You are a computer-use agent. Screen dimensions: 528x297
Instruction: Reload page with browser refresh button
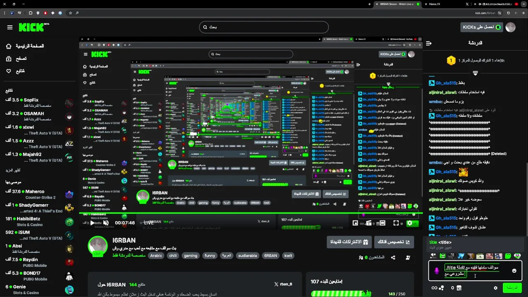click(x=508, y=13)
